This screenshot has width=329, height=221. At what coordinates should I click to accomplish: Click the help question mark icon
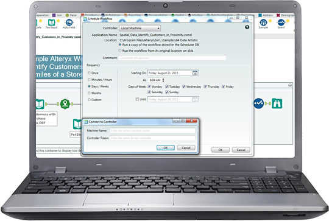(x=247, y=27)
